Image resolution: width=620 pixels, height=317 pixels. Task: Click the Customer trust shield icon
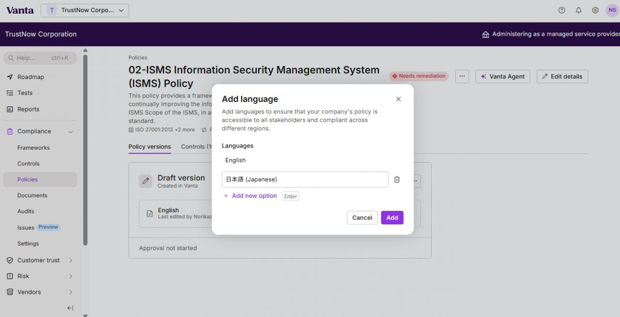pyautogui.click(x=10, y=260)
